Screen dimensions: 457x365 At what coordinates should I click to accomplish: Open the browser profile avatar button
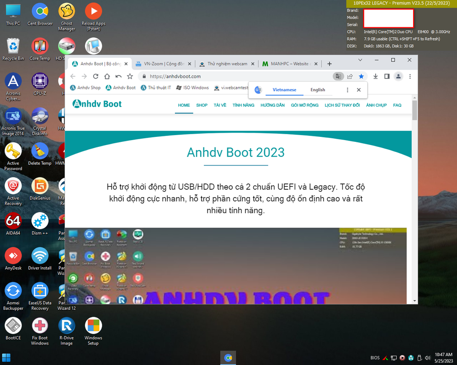398,76
